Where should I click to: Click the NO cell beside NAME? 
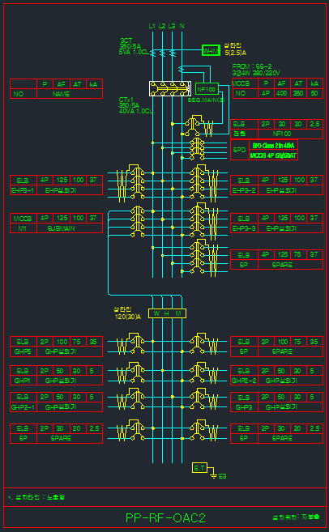click(x=23, y=94)
